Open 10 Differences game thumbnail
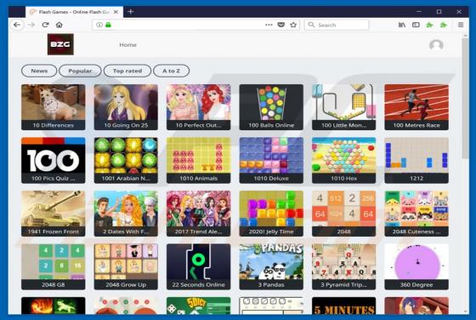476x320 pixels. coord(53,107)
